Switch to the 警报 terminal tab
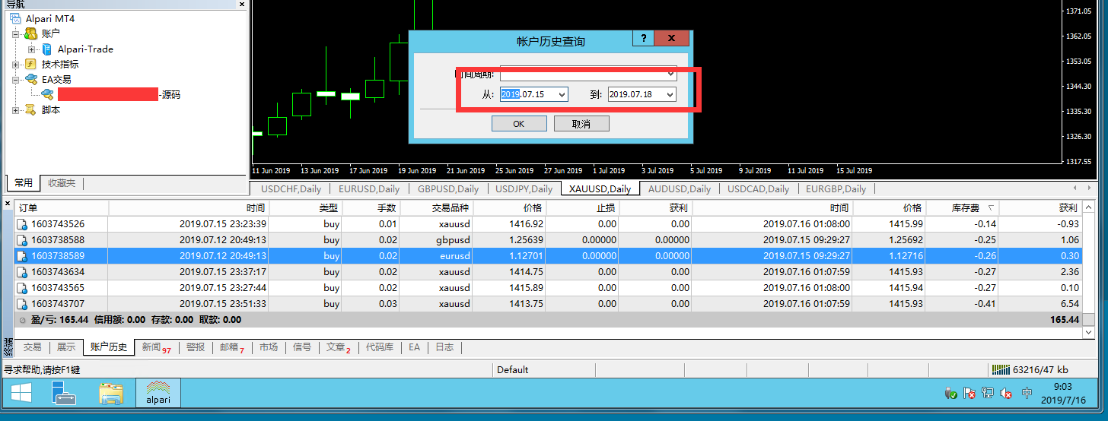Screen dimensions: 1108x421 pos(196,347)
